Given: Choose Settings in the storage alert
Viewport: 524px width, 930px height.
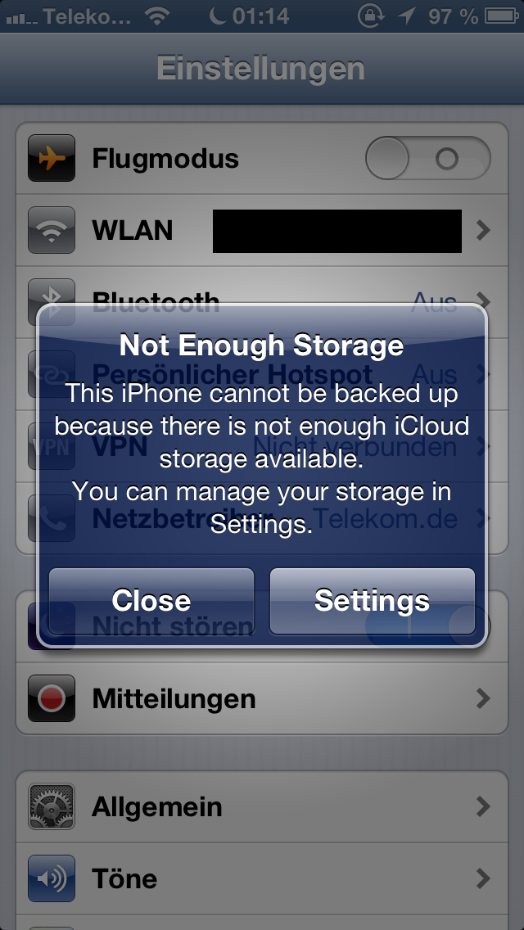Looking at the screenshot, I should point(372,601).
